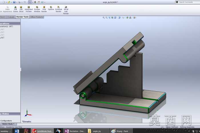Click the Previous View icon
200x133 pixels.
(x=109, y=18)
